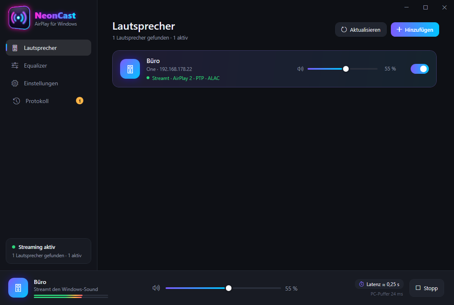Minimize the NeonCast window

tap(407, 7)
